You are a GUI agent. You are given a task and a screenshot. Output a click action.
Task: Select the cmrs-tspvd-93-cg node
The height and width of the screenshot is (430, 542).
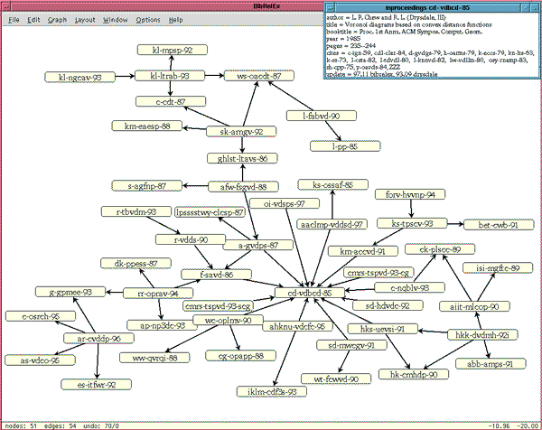click(378, 273)
